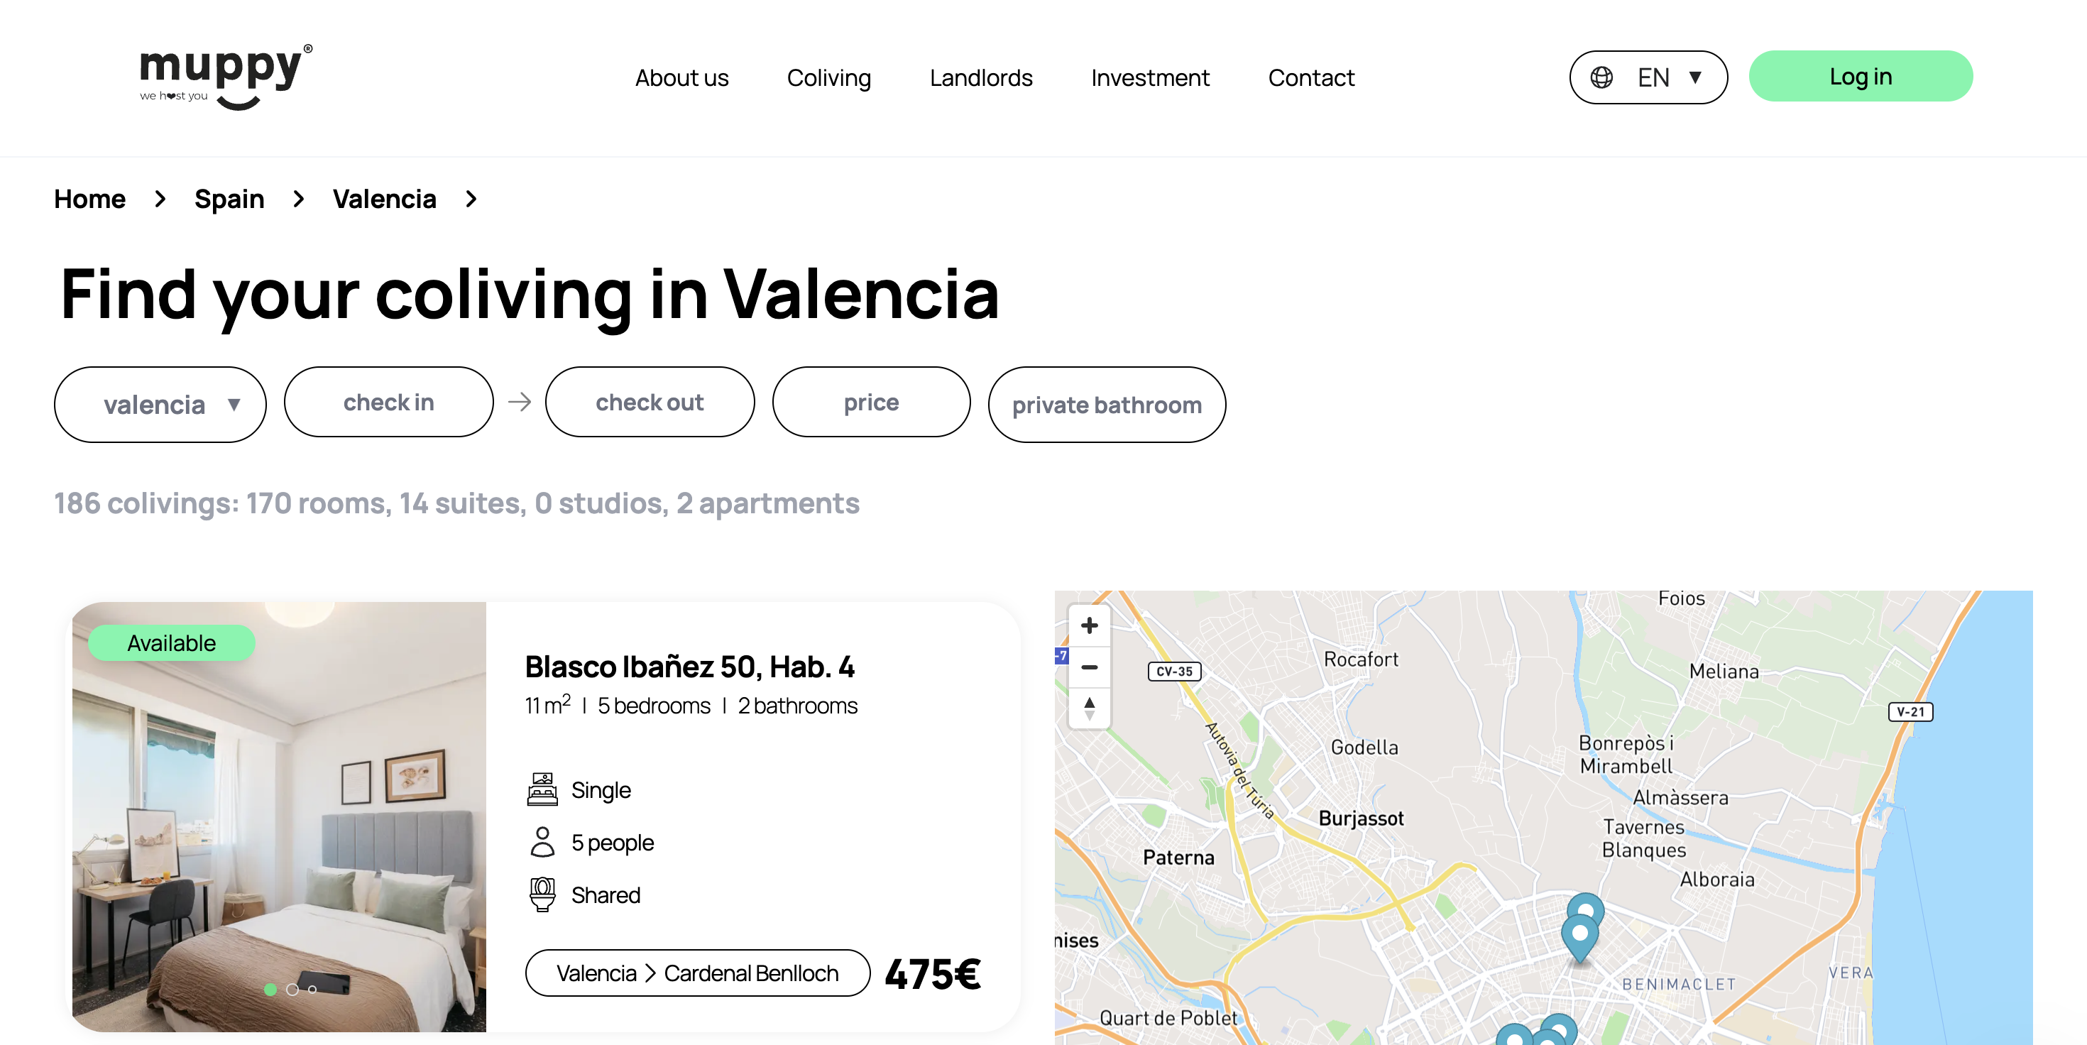Toggle the private bathroom filter
This screenshot has height=1045, width=2087.
coord(1106,404)
